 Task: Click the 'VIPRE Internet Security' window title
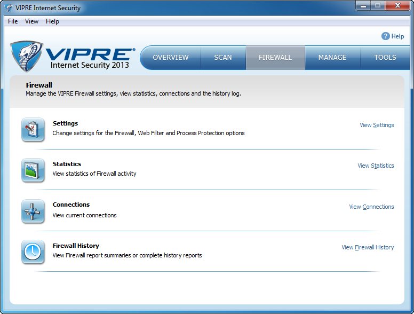tap(48, 8)
